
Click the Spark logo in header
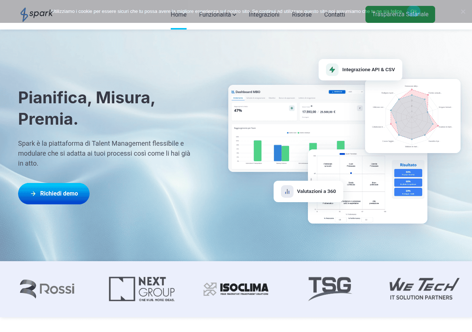point(37,14)
